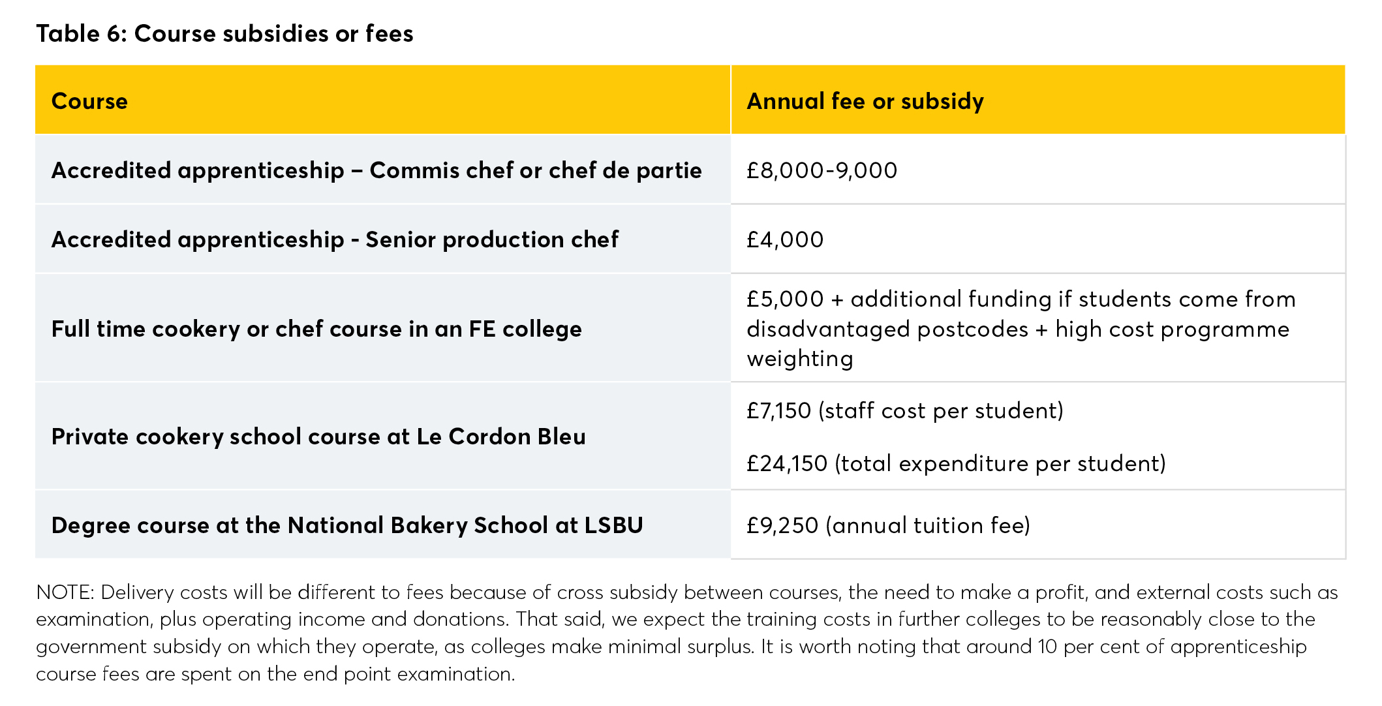Select the "Course" column header
The width and height of the screenshot is (1382, 706).
pos(89,101)
